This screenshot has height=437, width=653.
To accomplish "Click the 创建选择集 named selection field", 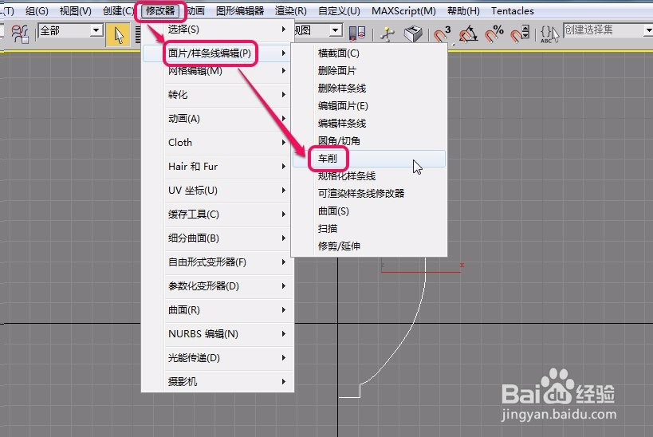I will coord(608,30).
